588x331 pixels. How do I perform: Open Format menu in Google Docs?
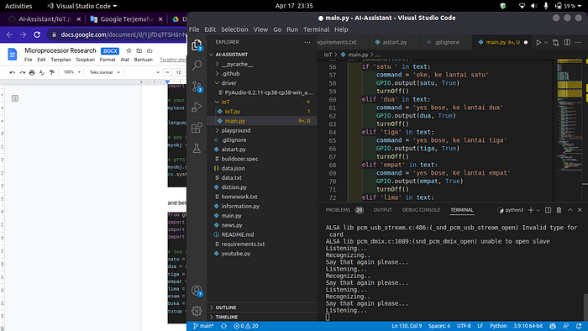[108, 60]
